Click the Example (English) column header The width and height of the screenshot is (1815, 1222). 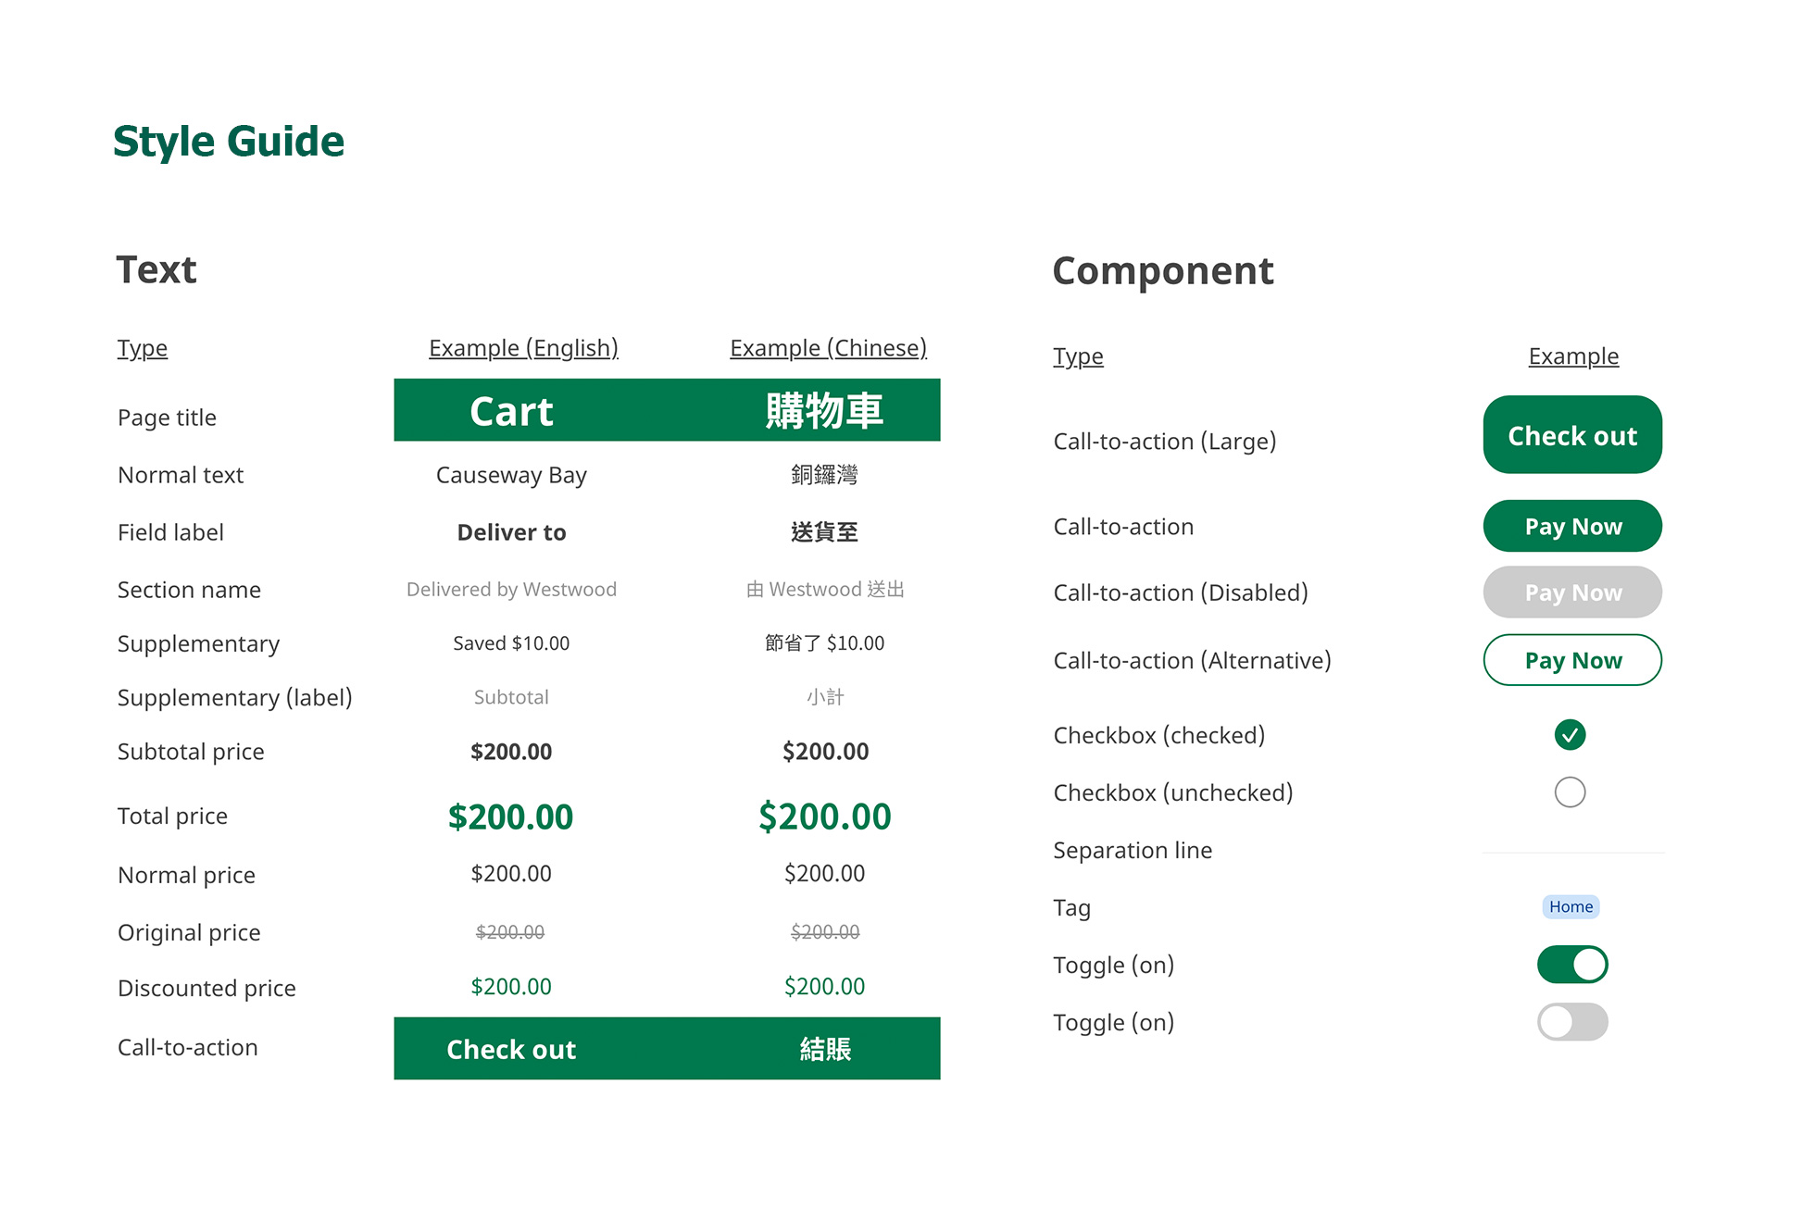tap(523, 348)
